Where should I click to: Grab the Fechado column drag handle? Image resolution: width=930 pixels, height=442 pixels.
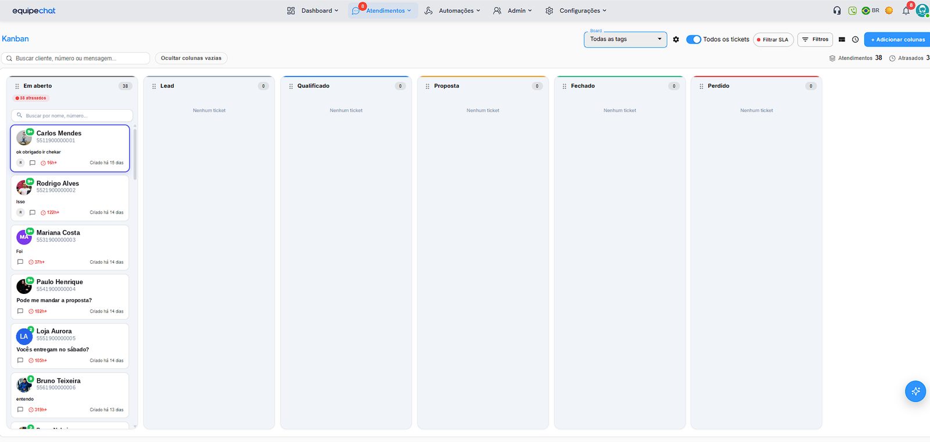tap(564, 86)
